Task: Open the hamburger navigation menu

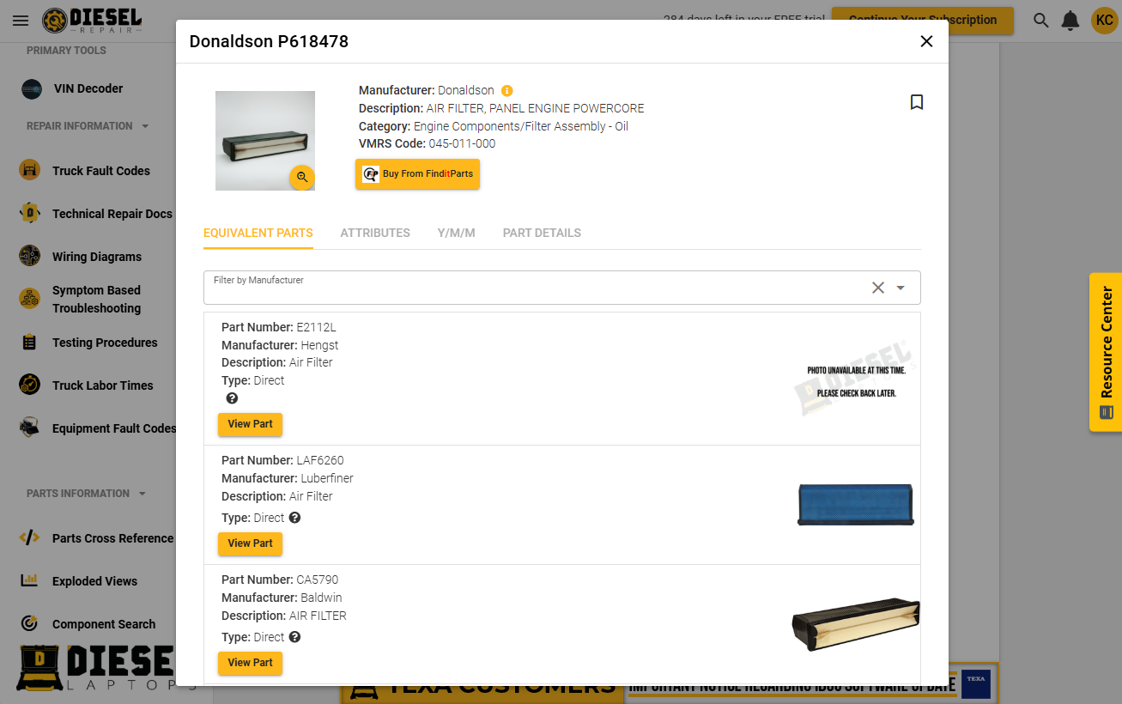Action: (21, 21)
